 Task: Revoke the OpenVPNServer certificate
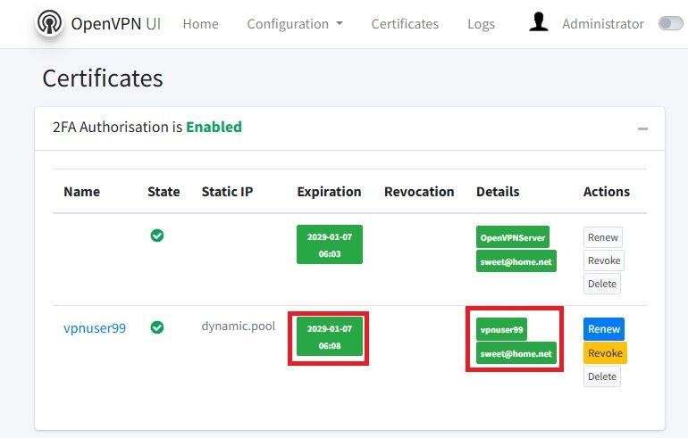click(x=604, y=260)
